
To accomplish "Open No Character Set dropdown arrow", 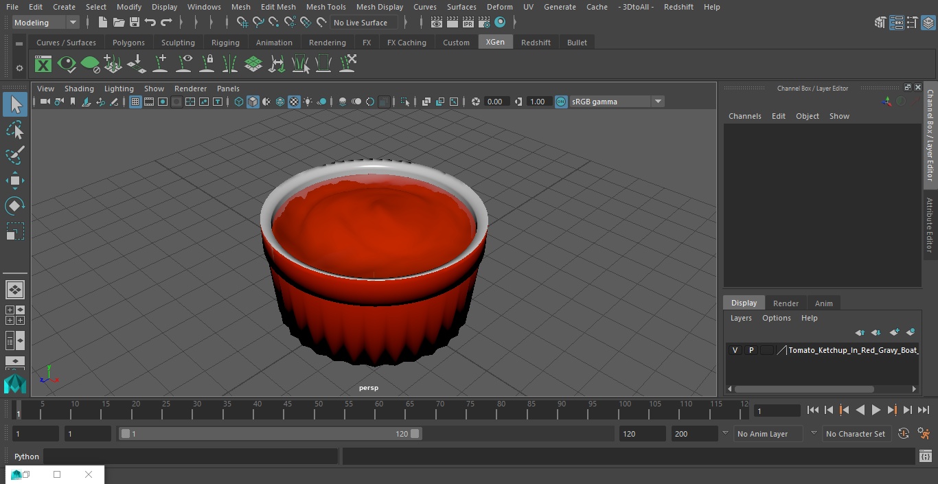I will pyautogui.click(x=814, y=433).
